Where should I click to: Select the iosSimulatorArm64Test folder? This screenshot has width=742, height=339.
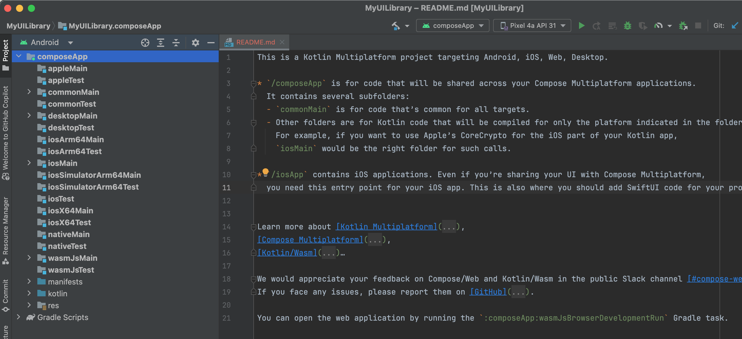click(115, 187)
